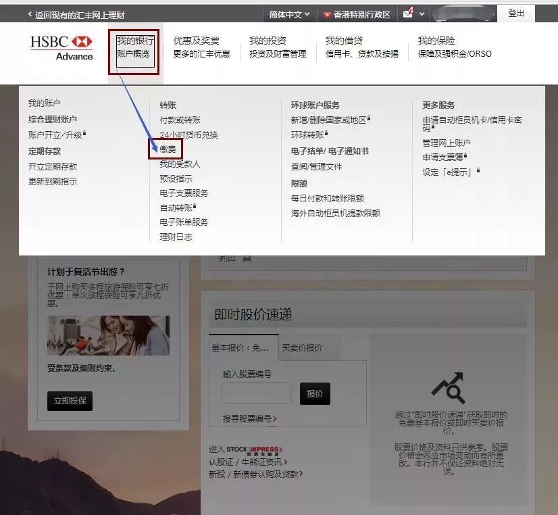Open 海外自动柜员机提款限额
The width and height of the screenshot is (558, 515).
(336, 213)
